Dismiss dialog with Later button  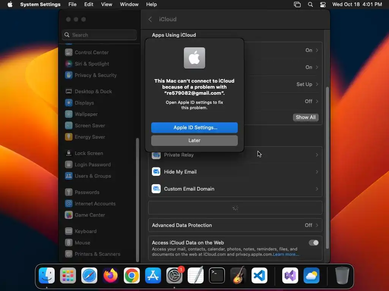(x=194, y=141)
